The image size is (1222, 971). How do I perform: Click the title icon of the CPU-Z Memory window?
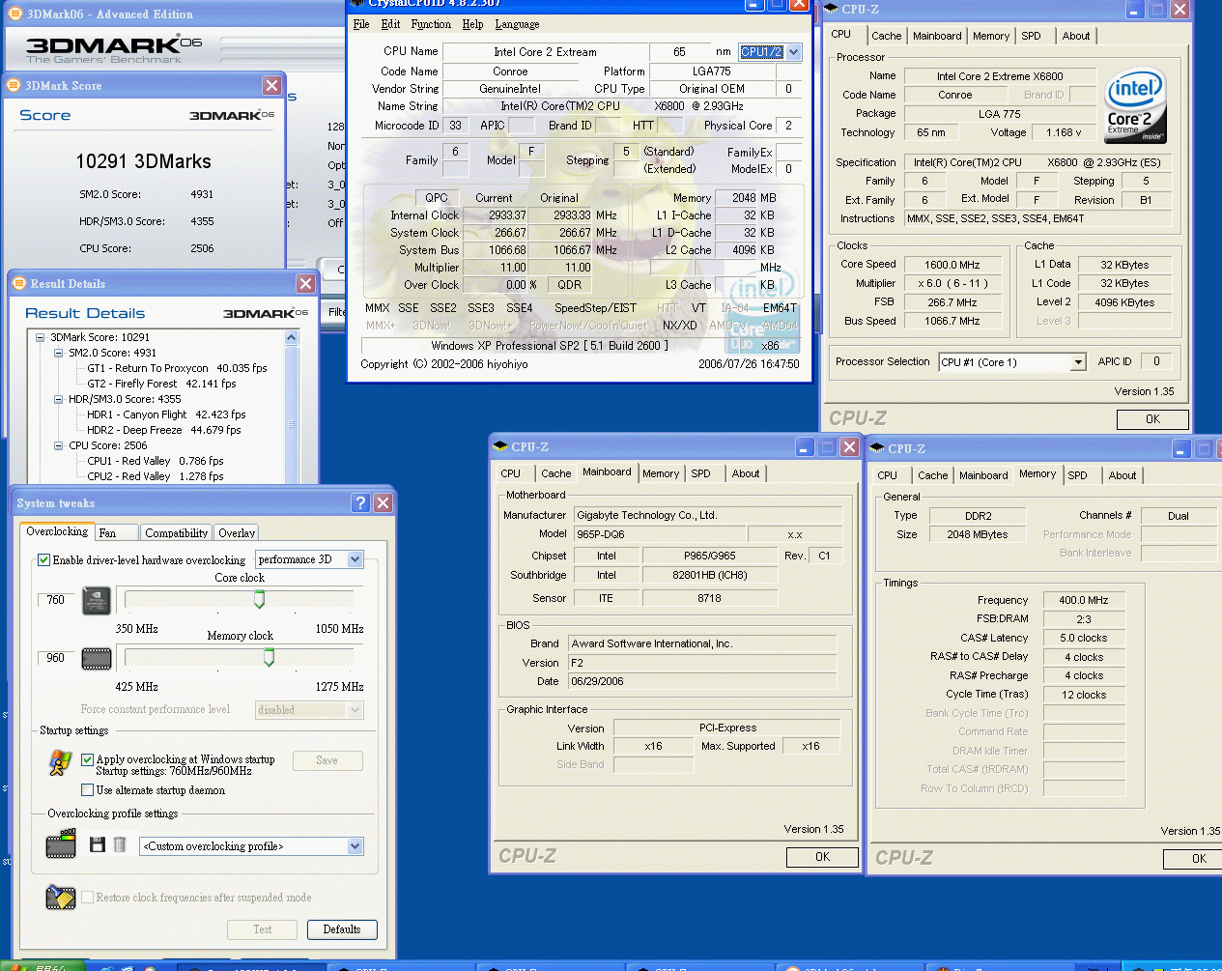coord(877,448)
